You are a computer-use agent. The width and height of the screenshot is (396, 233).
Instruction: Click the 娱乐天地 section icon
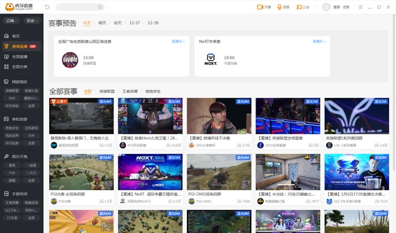[6, 156]
